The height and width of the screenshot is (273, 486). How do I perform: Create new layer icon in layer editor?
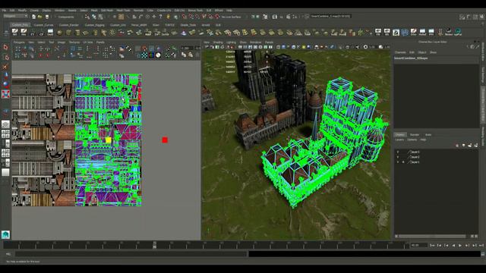coord(469,146)
